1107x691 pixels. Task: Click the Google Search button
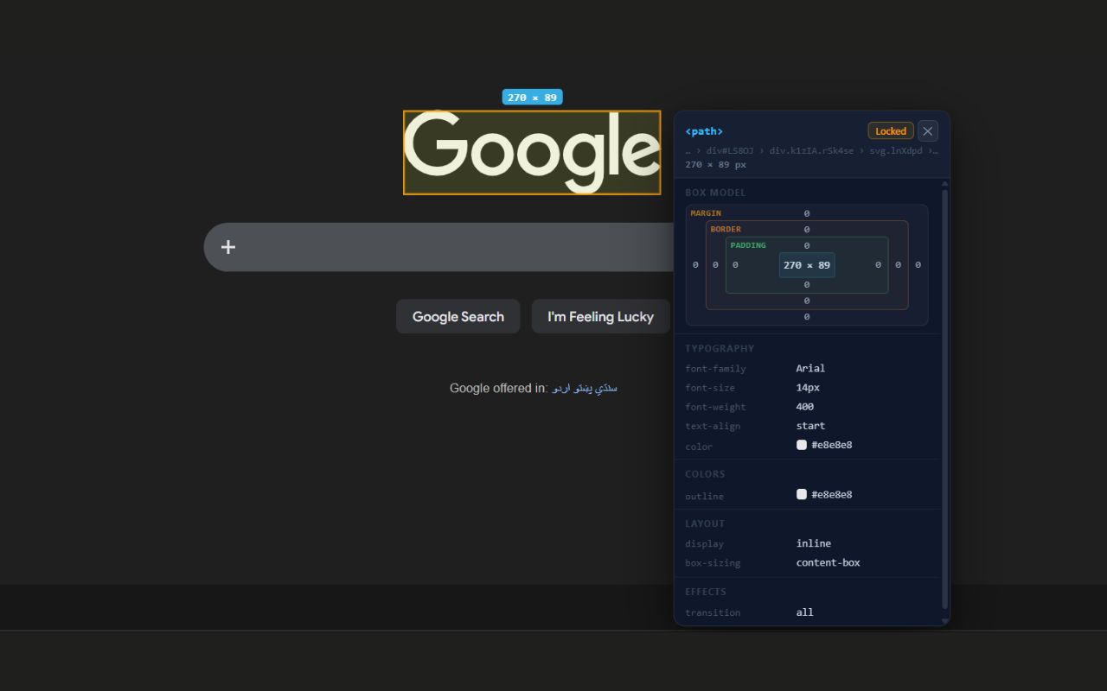[458, 316]
